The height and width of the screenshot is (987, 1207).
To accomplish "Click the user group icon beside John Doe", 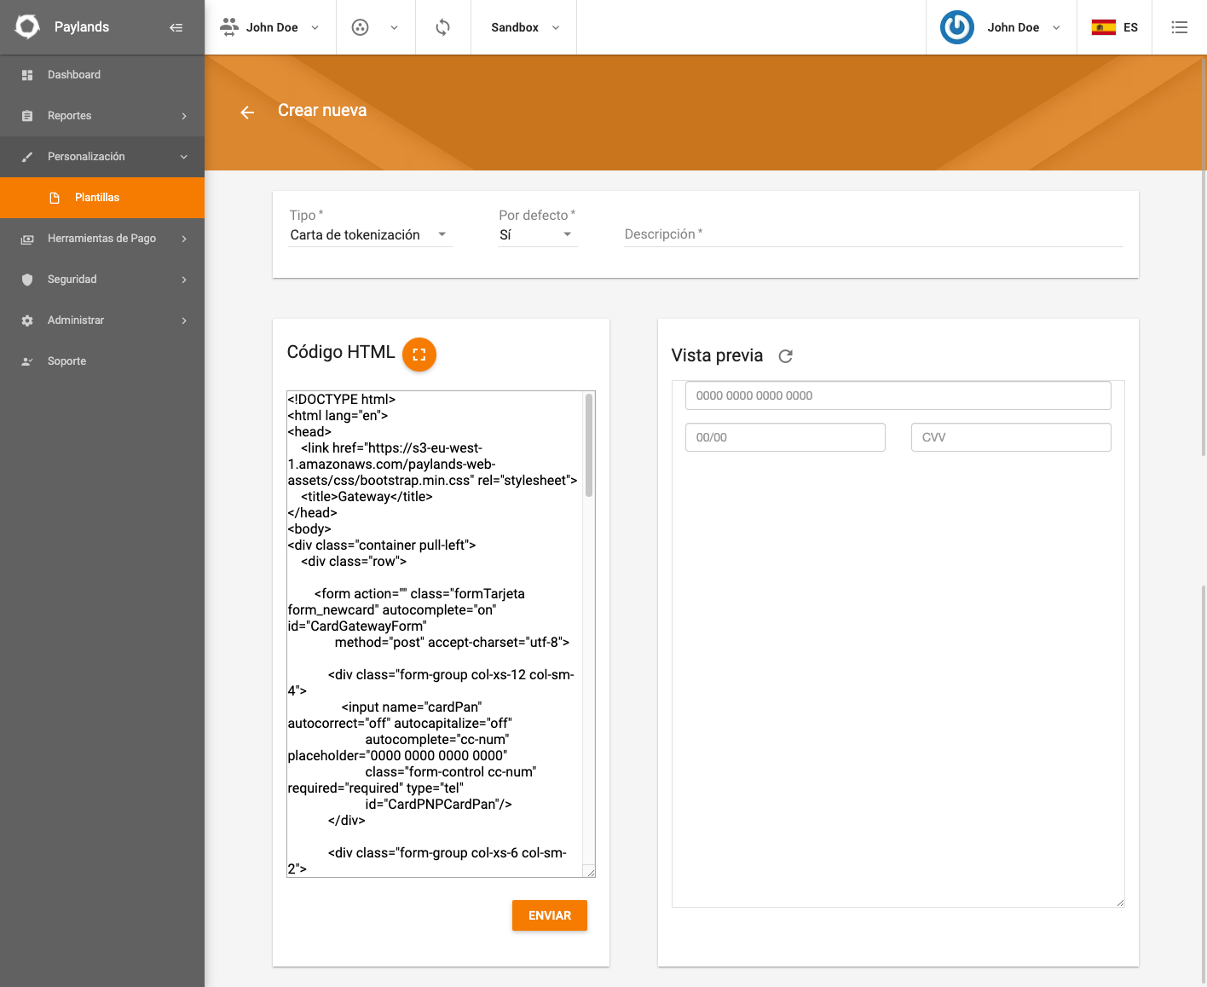I will pos(229,27).
